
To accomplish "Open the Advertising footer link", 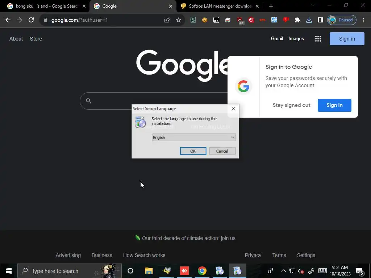I will point(68,255).
